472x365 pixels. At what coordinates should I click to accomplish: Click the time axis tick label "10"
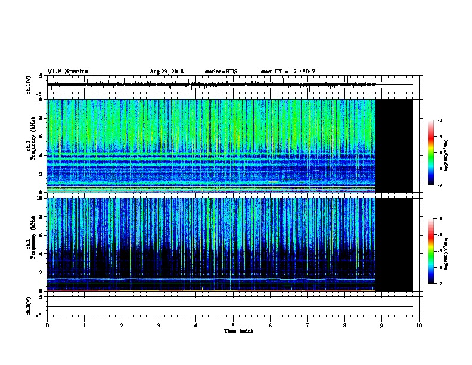[x=419, y=326]
